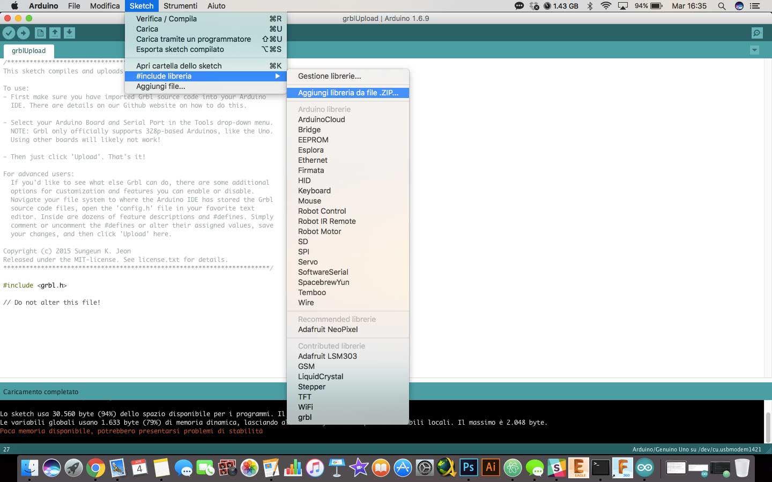The height and width of the screenshot is (482, 772).
Task: Select Carica tramite un programmatore
Action: click(206, 39)
